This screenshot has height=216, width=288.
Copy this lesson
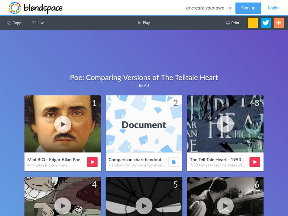[14, 23]
